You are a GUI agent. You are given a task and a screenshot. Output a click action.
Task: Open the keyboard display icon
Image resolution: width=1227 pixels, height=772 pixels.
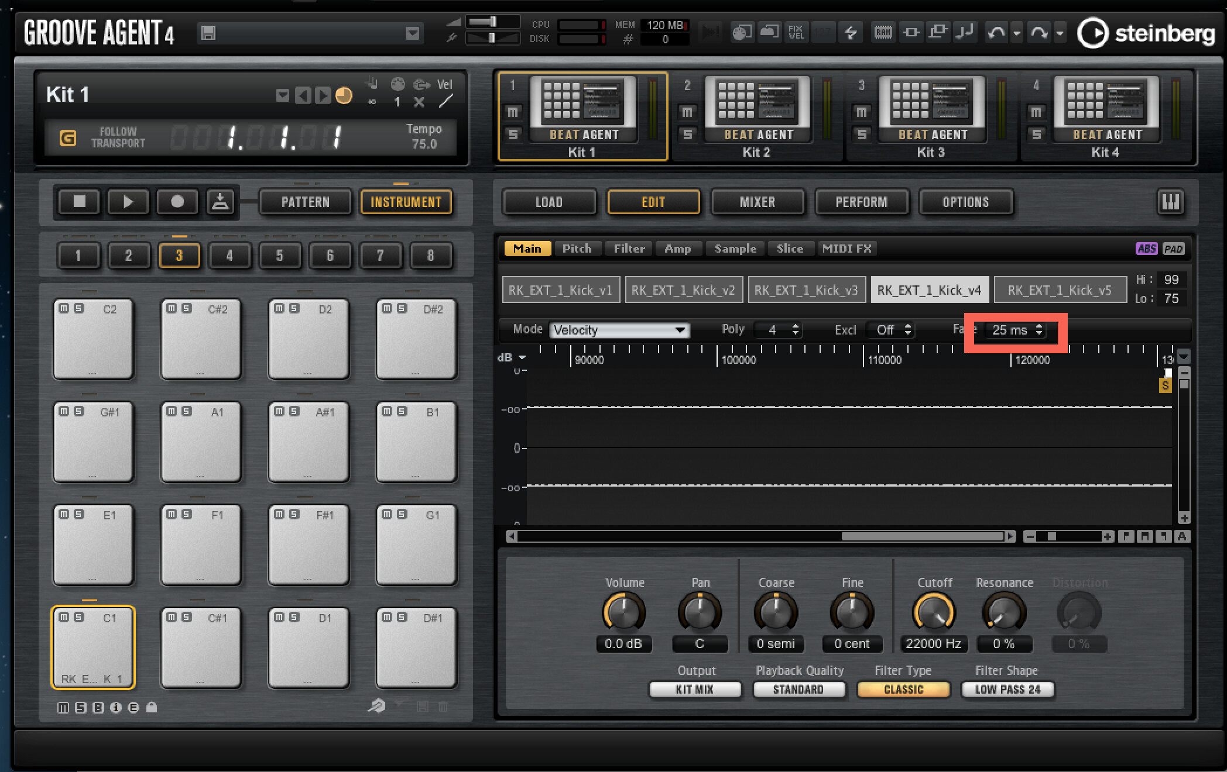1170,202
